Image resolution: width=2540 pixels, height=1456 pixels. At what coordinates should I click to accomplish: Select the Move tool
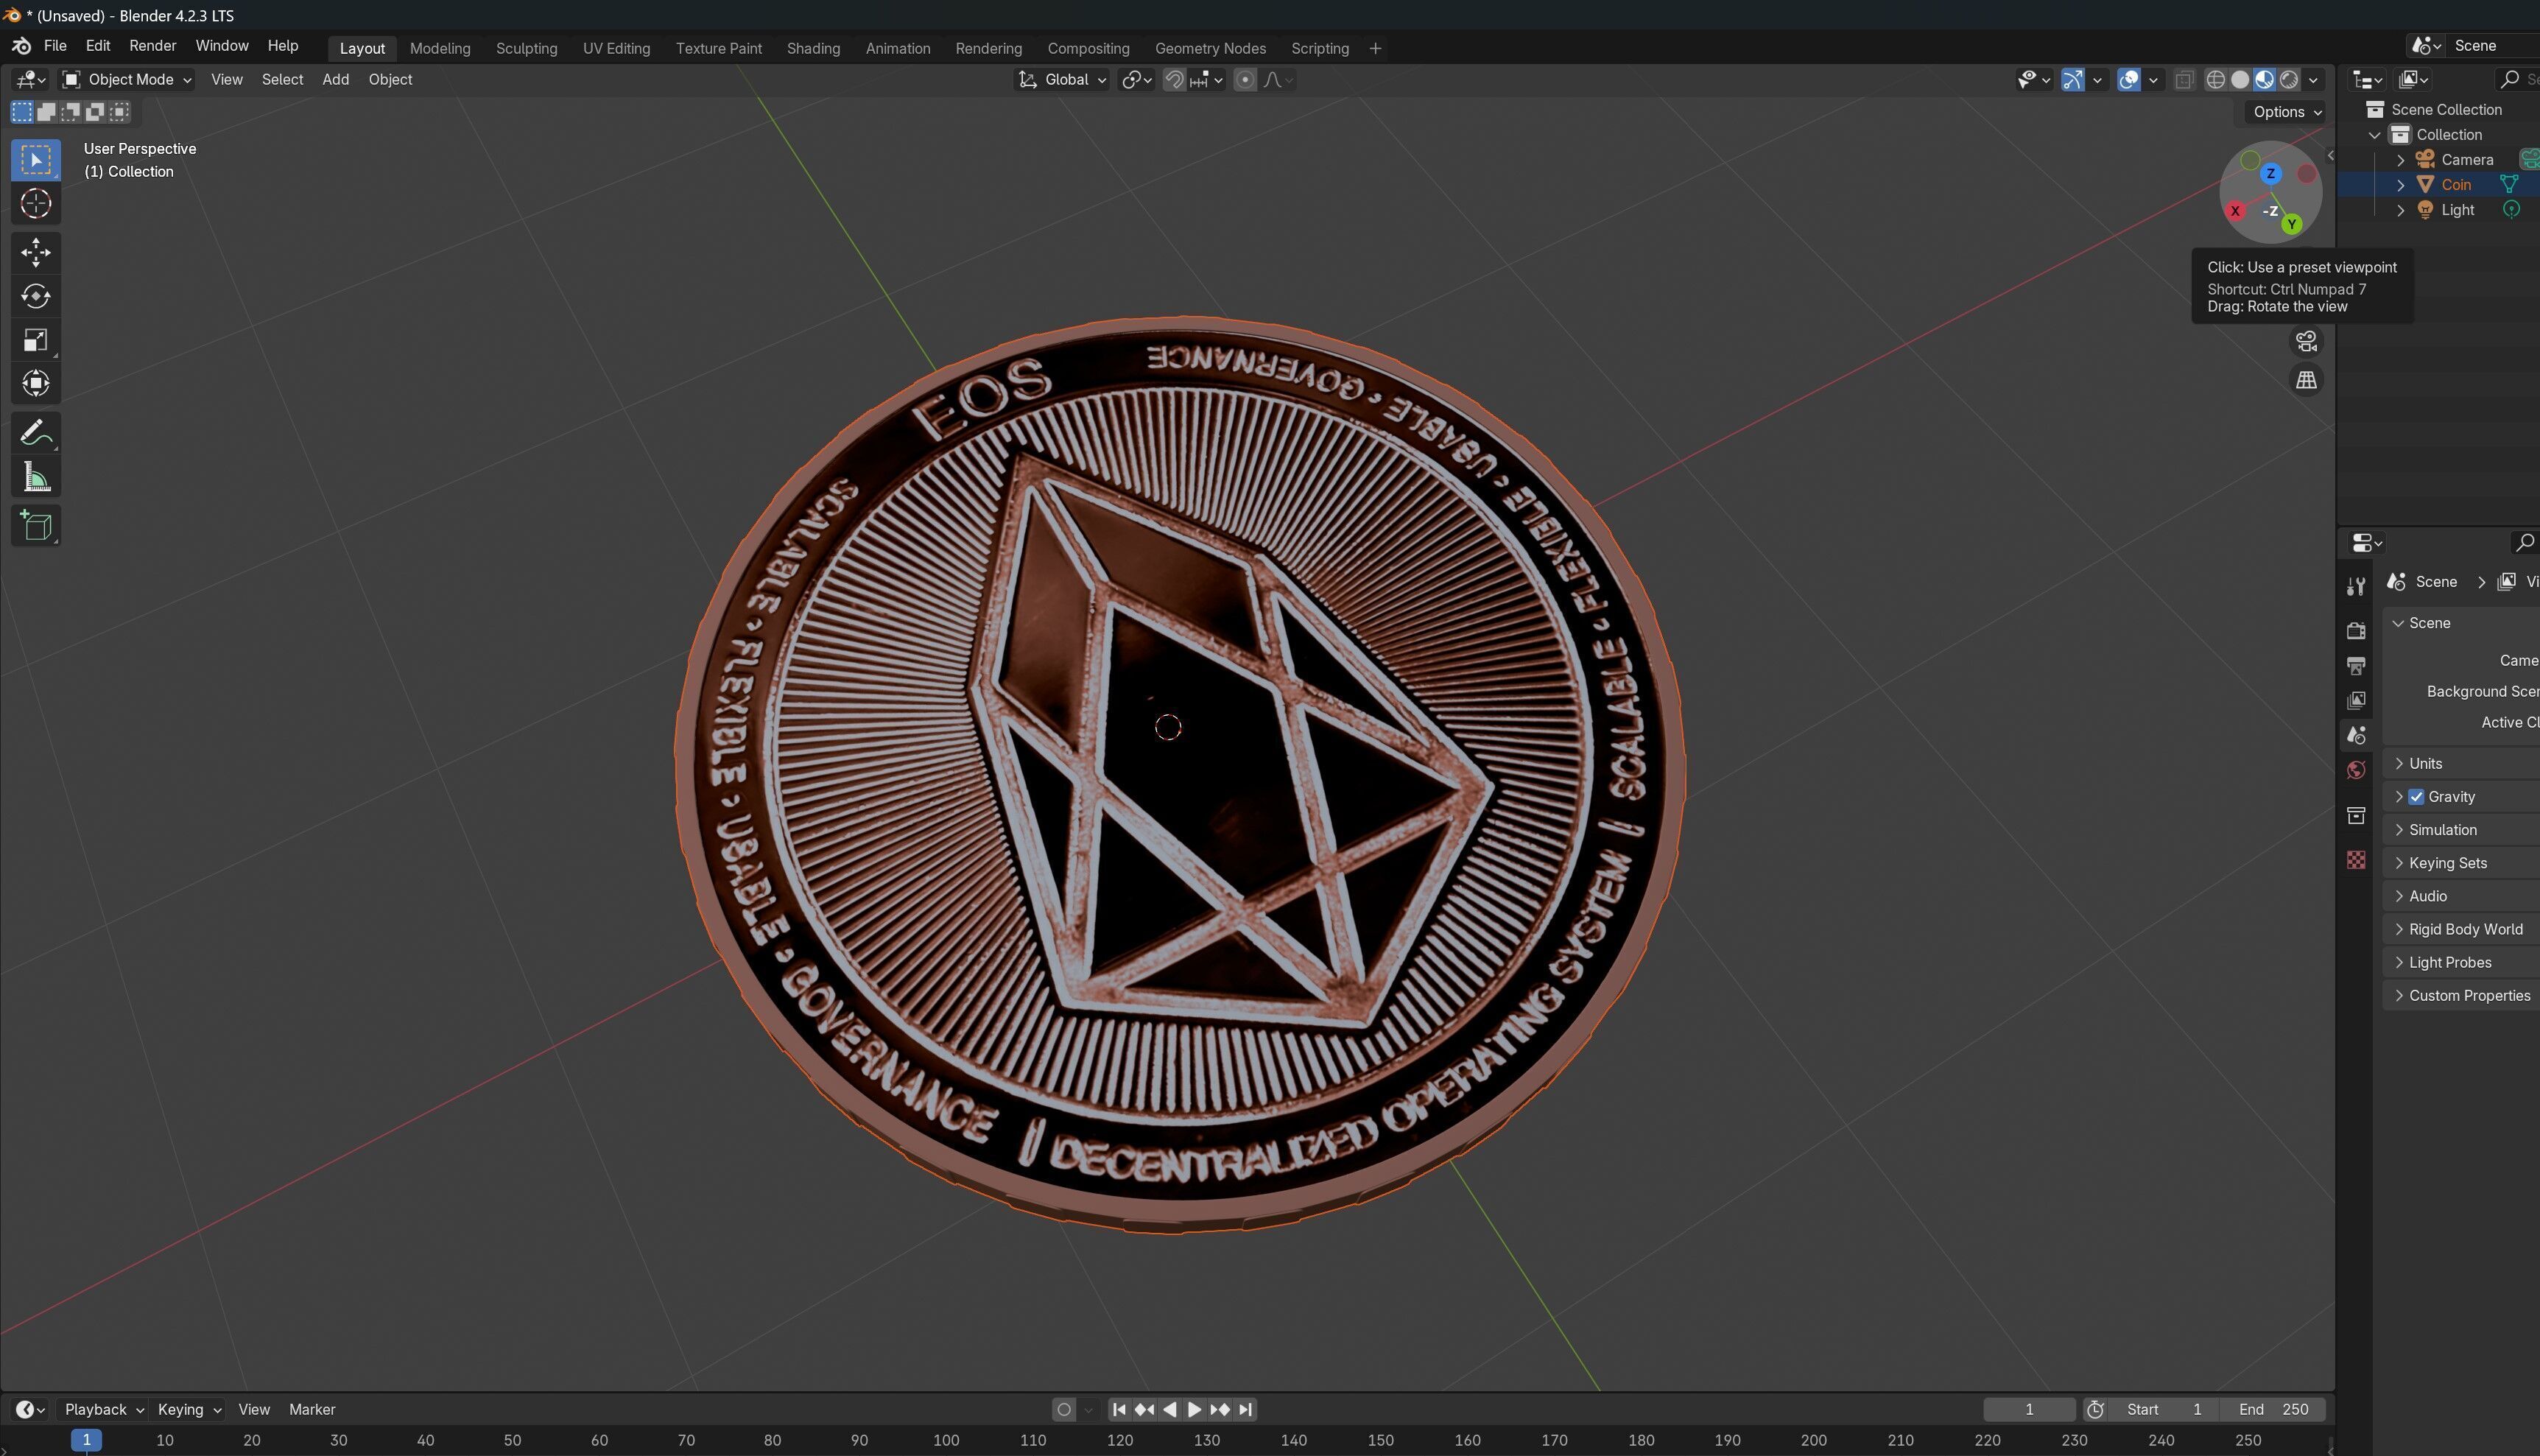(x=36, y=252)
